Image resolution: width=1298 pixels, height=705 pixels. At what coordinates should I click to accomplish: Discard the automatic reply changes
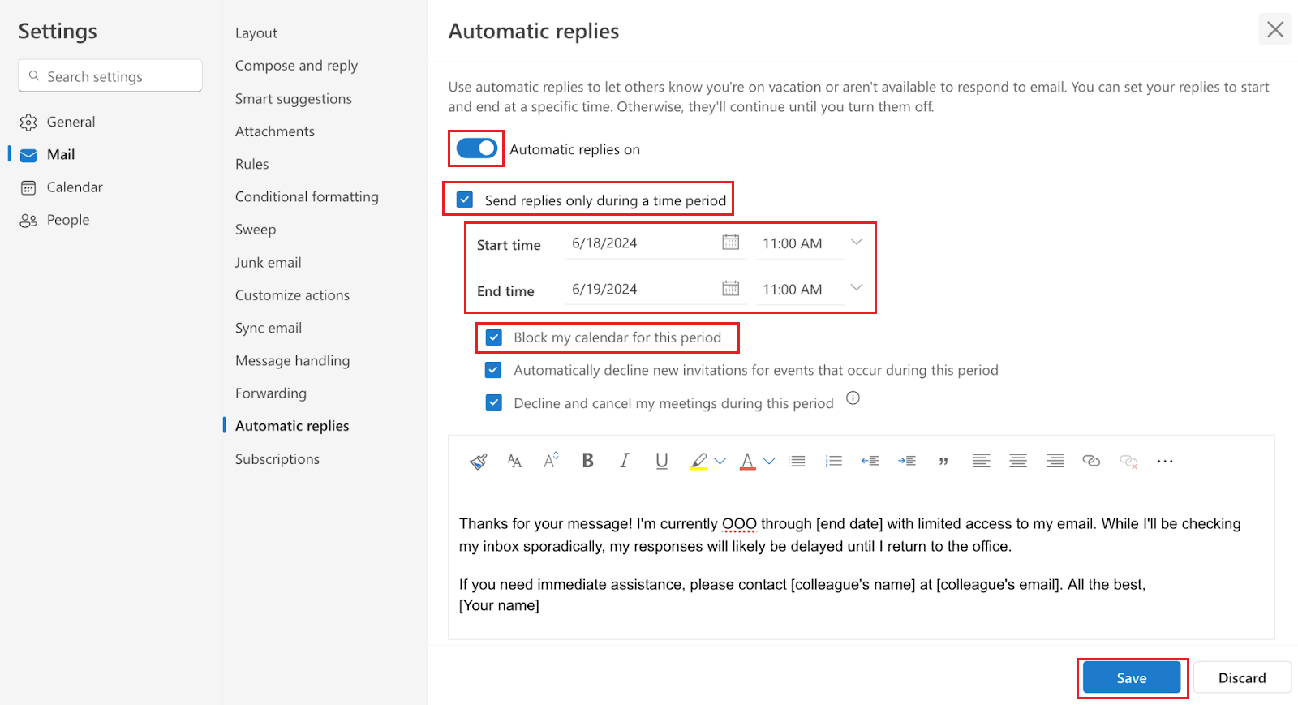1241,678
